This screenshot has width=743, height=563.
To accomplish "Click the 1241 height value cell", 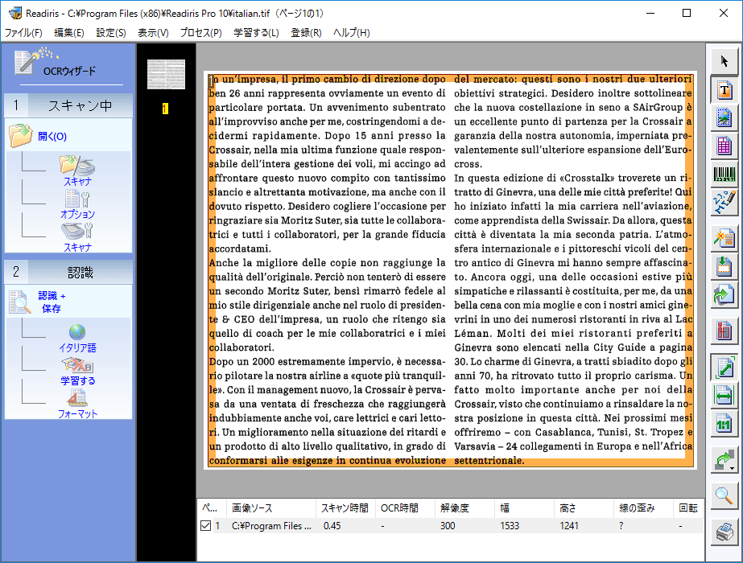I will pyautogui.click(x=569, y=525).
